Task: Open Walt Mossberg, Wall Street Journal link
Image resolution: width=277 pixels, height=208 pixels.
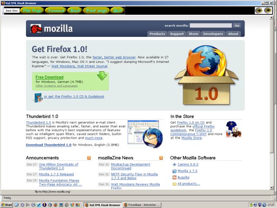Action: click(x=79, y=66)
